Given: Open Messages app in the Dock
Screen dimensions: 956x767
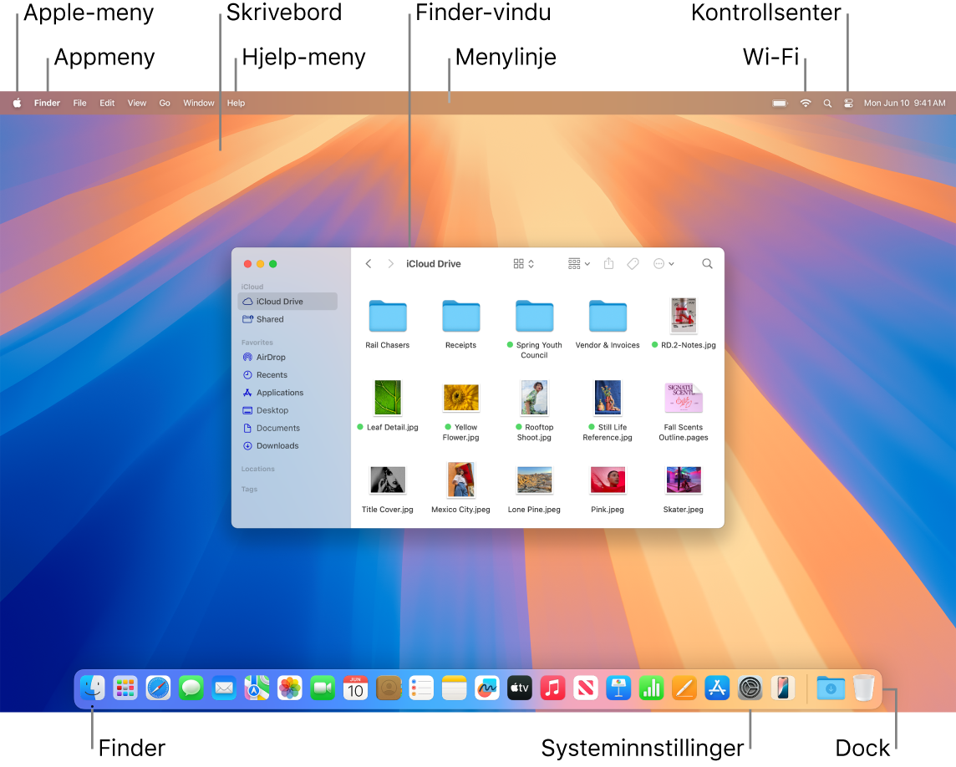Looking at the screenshot, I should pos(191,688).
